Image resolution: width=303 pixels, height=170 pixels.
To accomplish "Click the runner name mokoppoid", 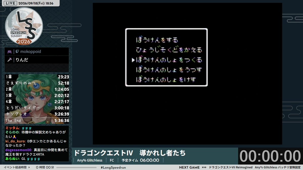I will coord(31,52).
